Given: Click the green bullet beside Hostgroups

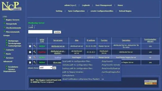Looking at the screenshot, I should click(x=7, y=40).
